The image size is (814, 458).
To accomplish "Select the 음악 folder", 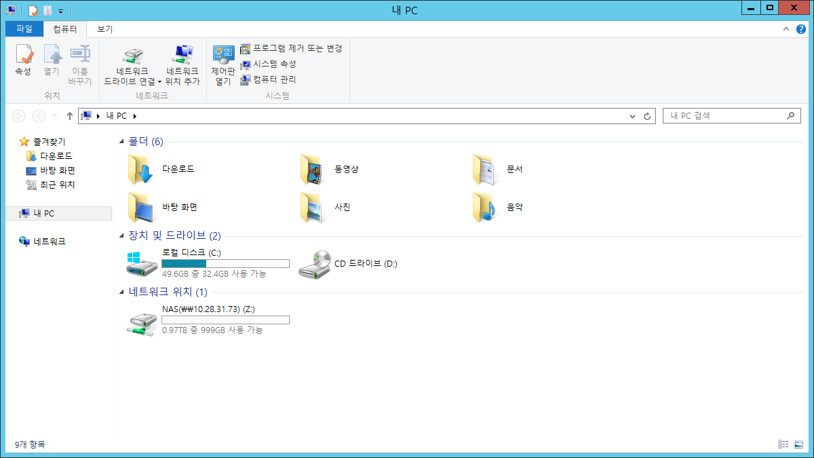I will pos(498,208).
